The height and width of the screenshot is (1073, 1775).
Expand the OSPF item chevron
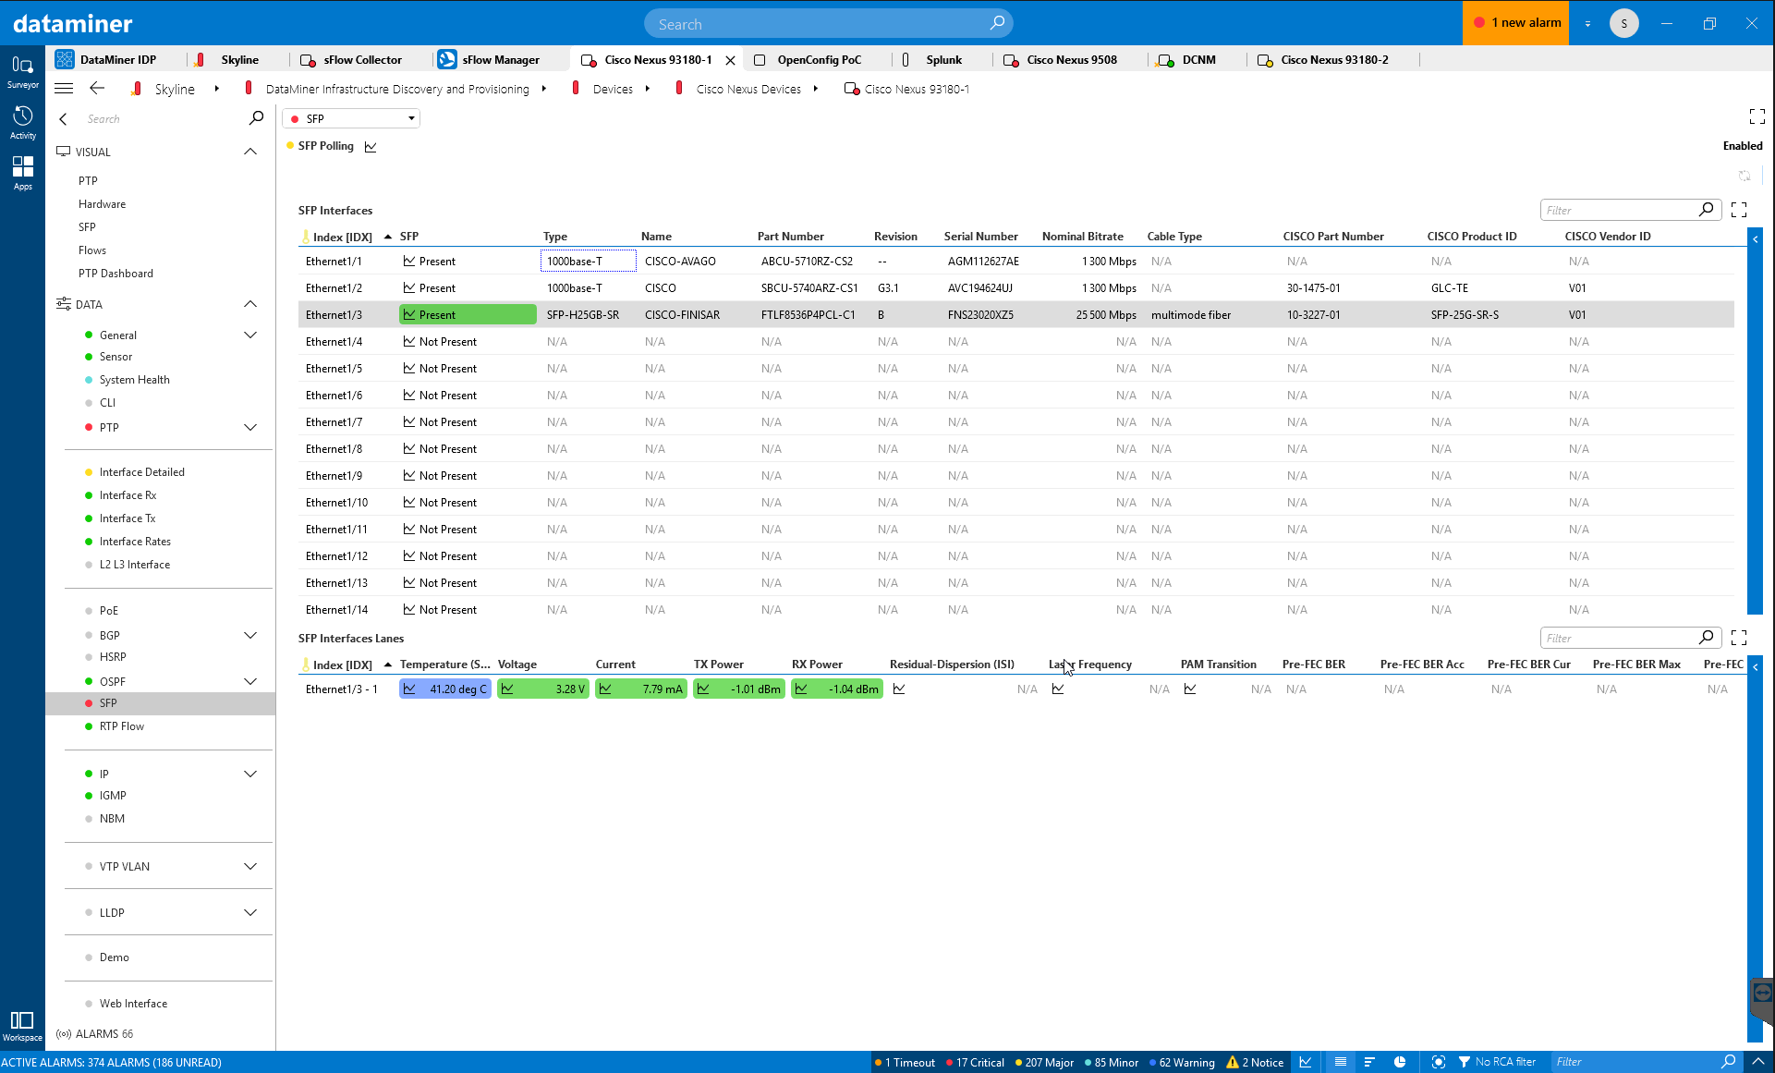[x=250, y=681]
